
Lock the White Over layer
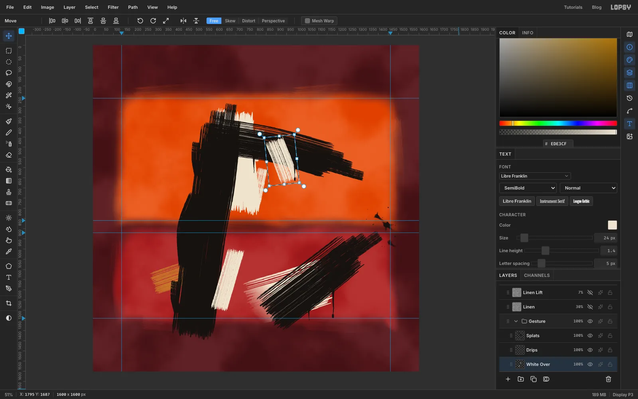(x=610, y=364)
